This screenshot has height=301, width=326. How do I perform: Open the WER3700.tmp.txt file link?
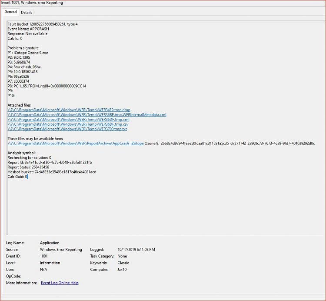pyautogui.click(x=67, y=129)
